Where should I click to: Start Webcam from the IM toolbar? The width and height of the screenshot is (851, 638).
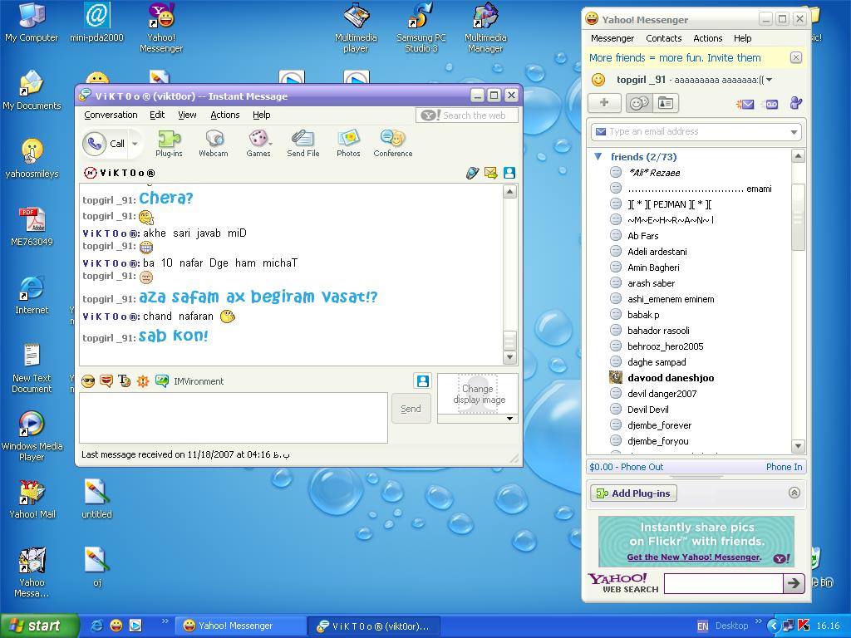[214, 143]
